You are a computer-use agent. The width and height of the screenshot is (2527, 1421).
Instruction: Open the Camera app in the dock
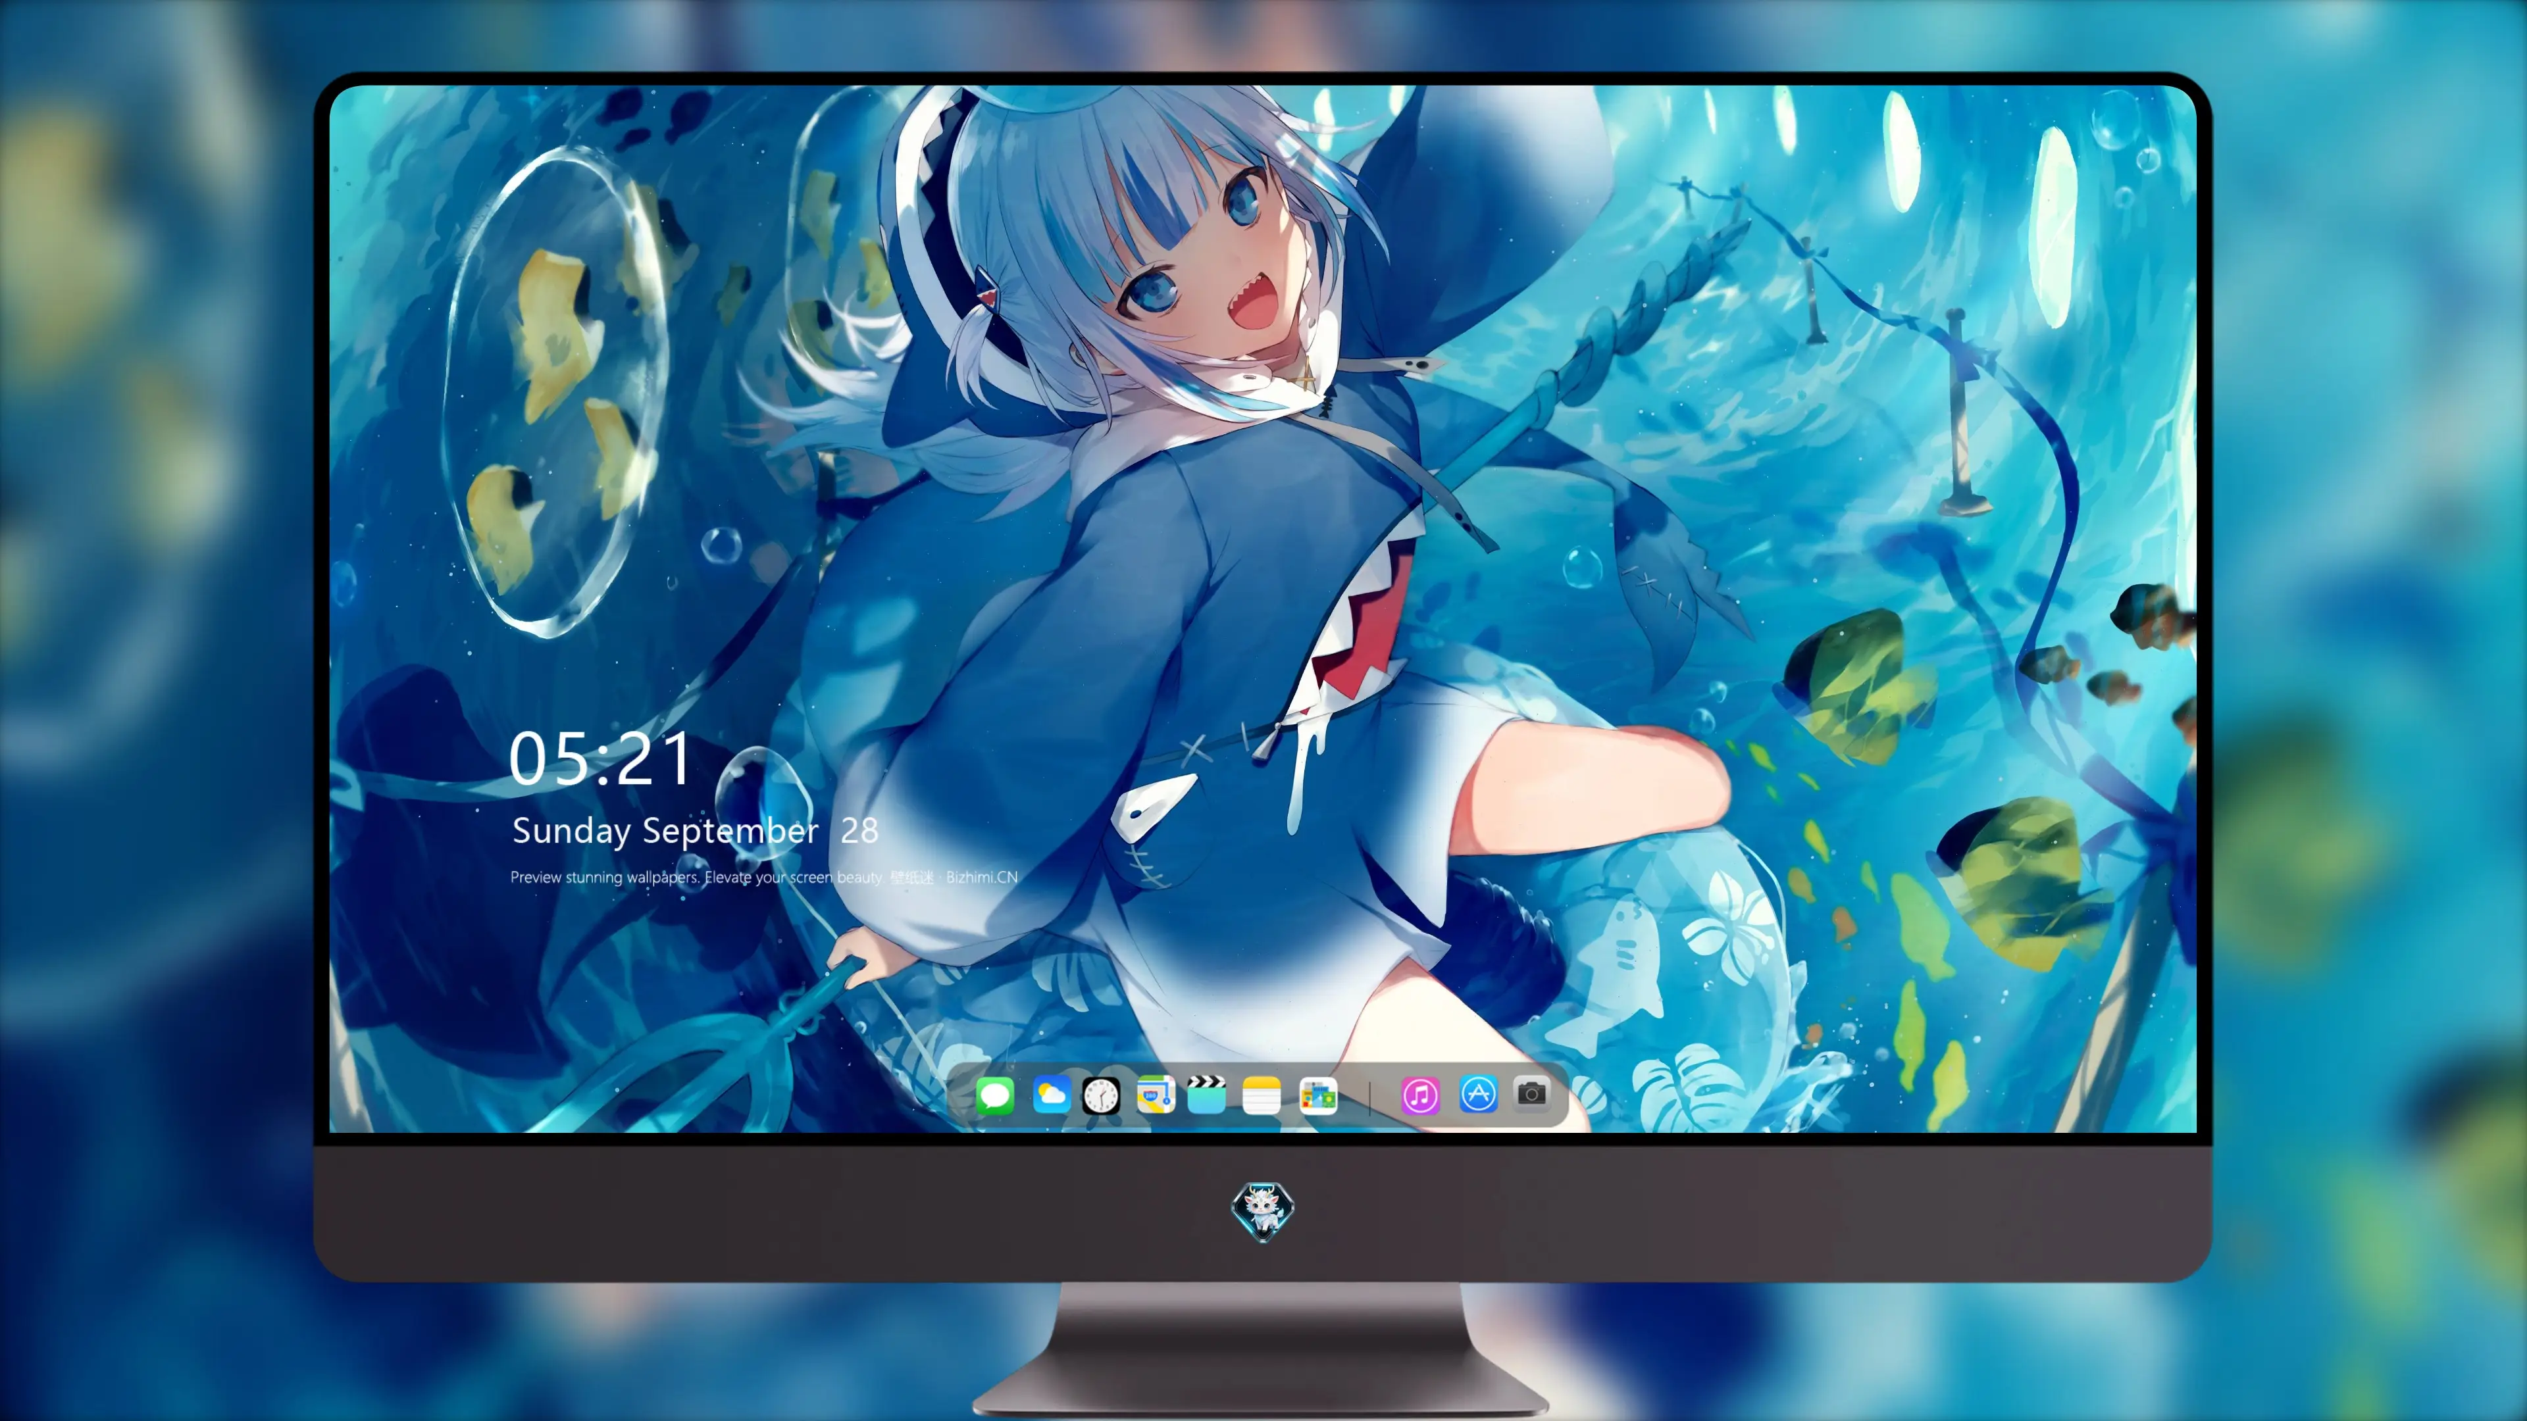[x=1531, y=1093]
